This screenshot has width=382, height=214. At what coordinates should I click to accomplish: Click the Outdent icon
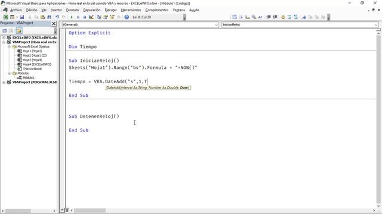275,17
